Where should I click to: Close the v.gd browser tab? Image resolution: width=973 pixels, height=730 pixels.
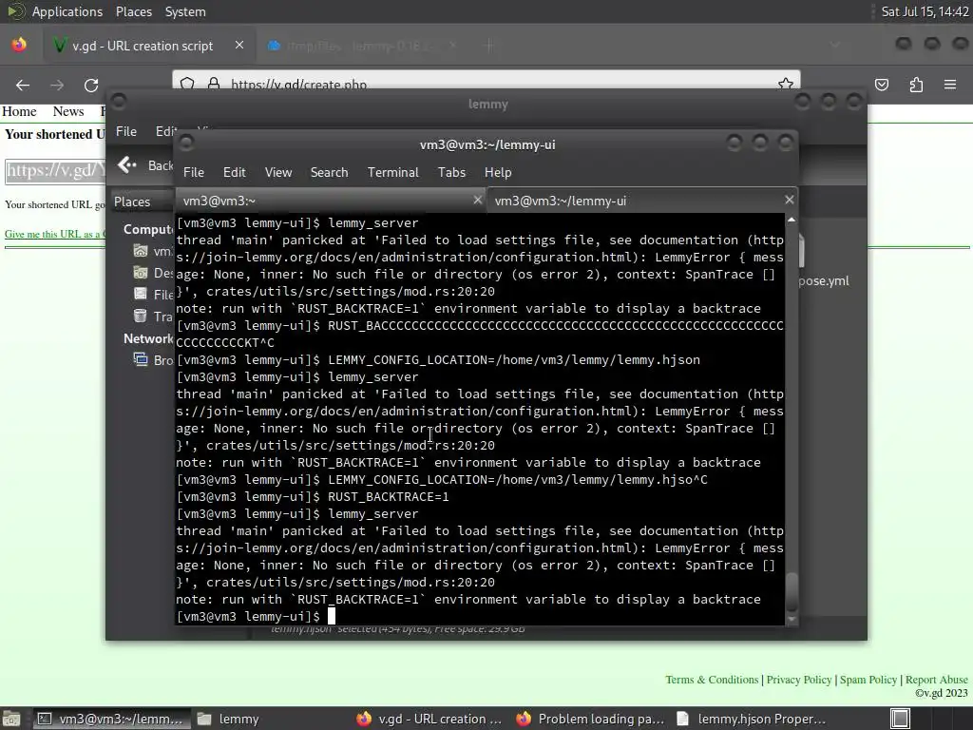coord(238,46)
